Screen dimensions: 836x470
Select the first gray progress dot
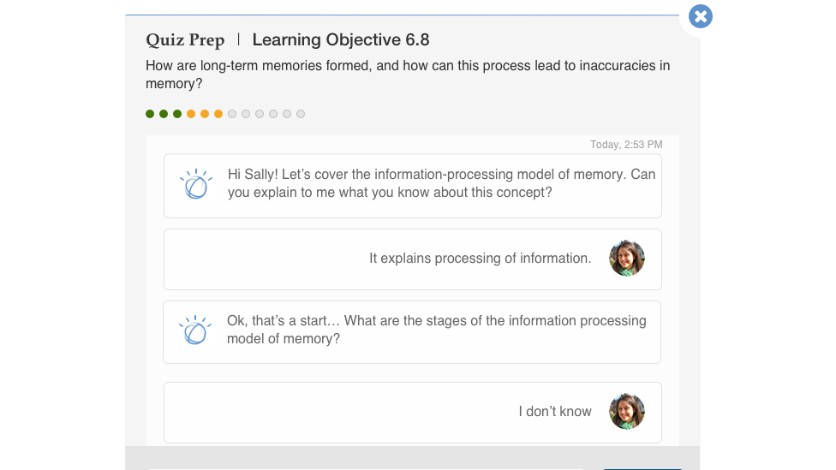(232, 114)
